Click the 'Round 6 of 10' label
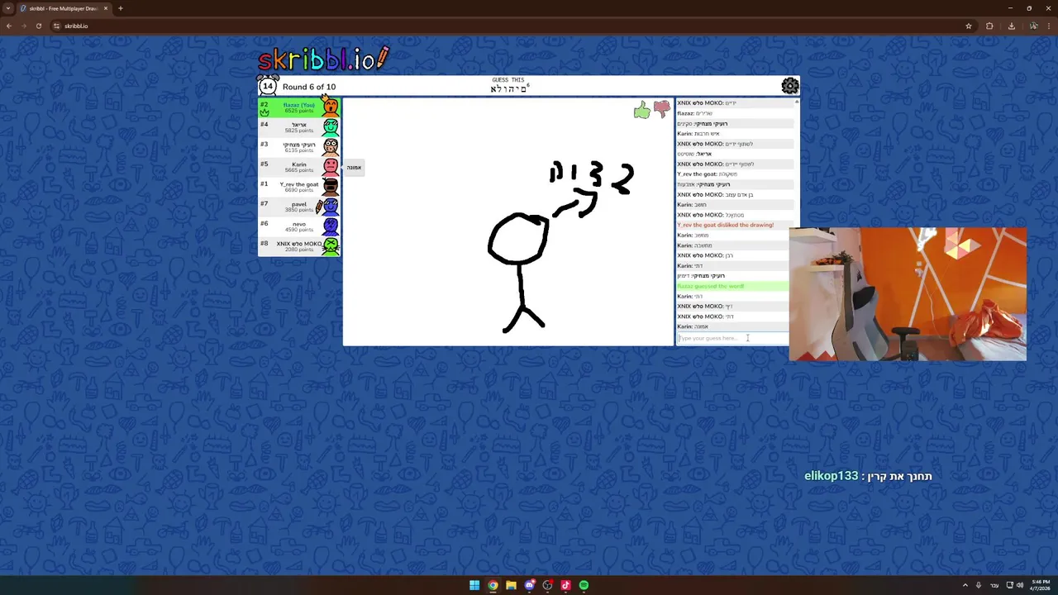The height and width of the screenshot is (595, 1058). [309, 87]
